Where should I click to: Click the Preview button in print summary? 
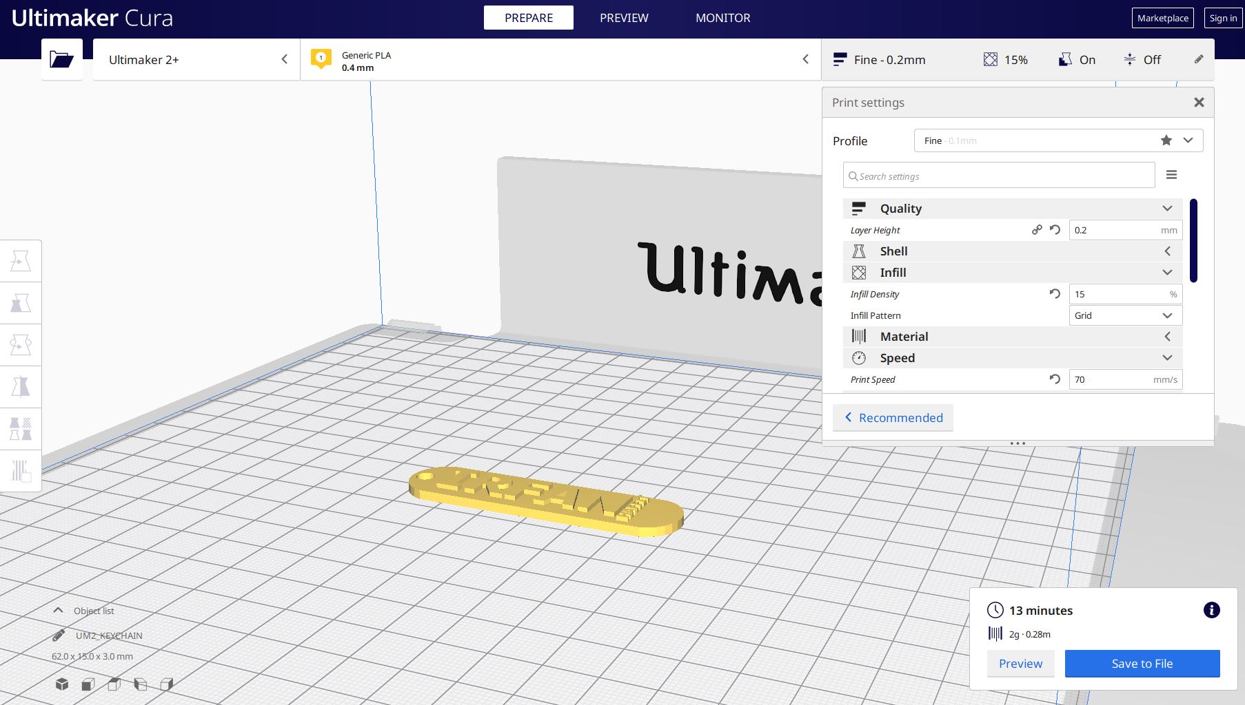click(x=1020, y=664)
